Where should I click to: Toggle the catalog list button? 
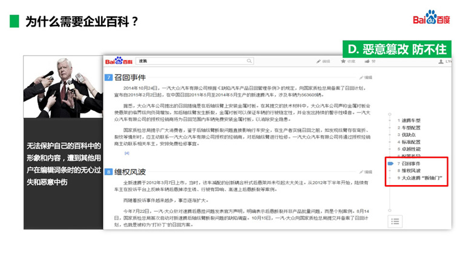click(395, 221)
